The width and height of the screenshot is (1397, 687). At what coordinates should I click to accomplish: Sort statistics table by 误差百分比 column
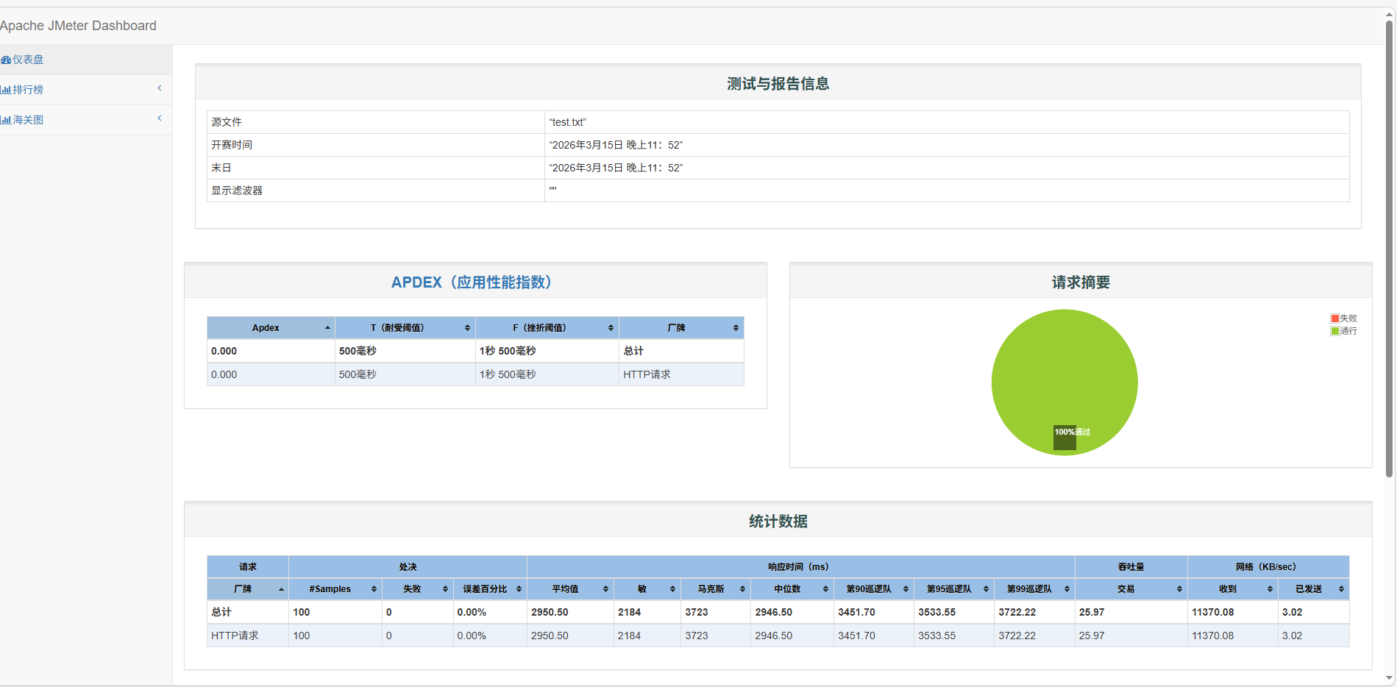click(490, 589)
